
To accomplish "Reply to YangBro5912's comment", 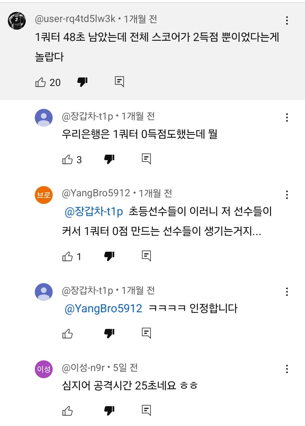I will pyautogui.click(x=146, y=256).
